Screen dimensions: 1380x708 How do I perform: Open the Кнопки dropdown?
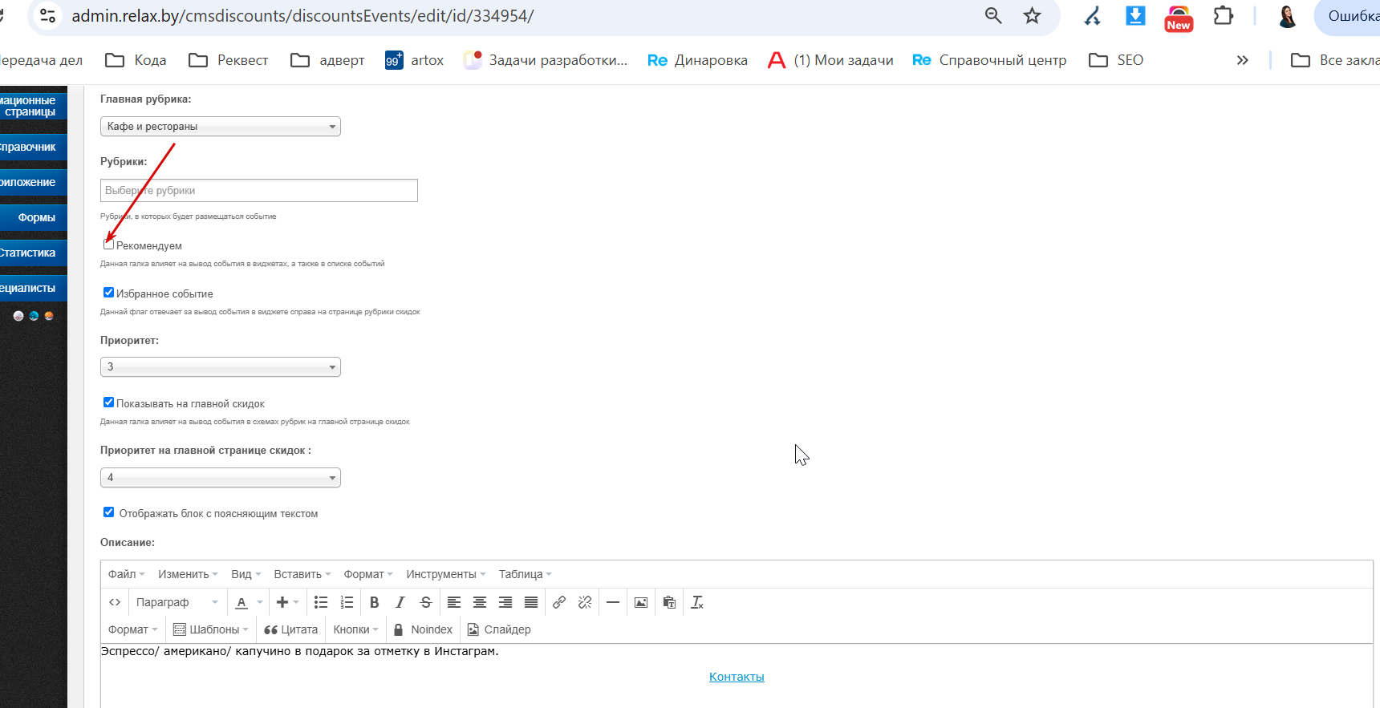pyautogui.click(x=355, y=629)
